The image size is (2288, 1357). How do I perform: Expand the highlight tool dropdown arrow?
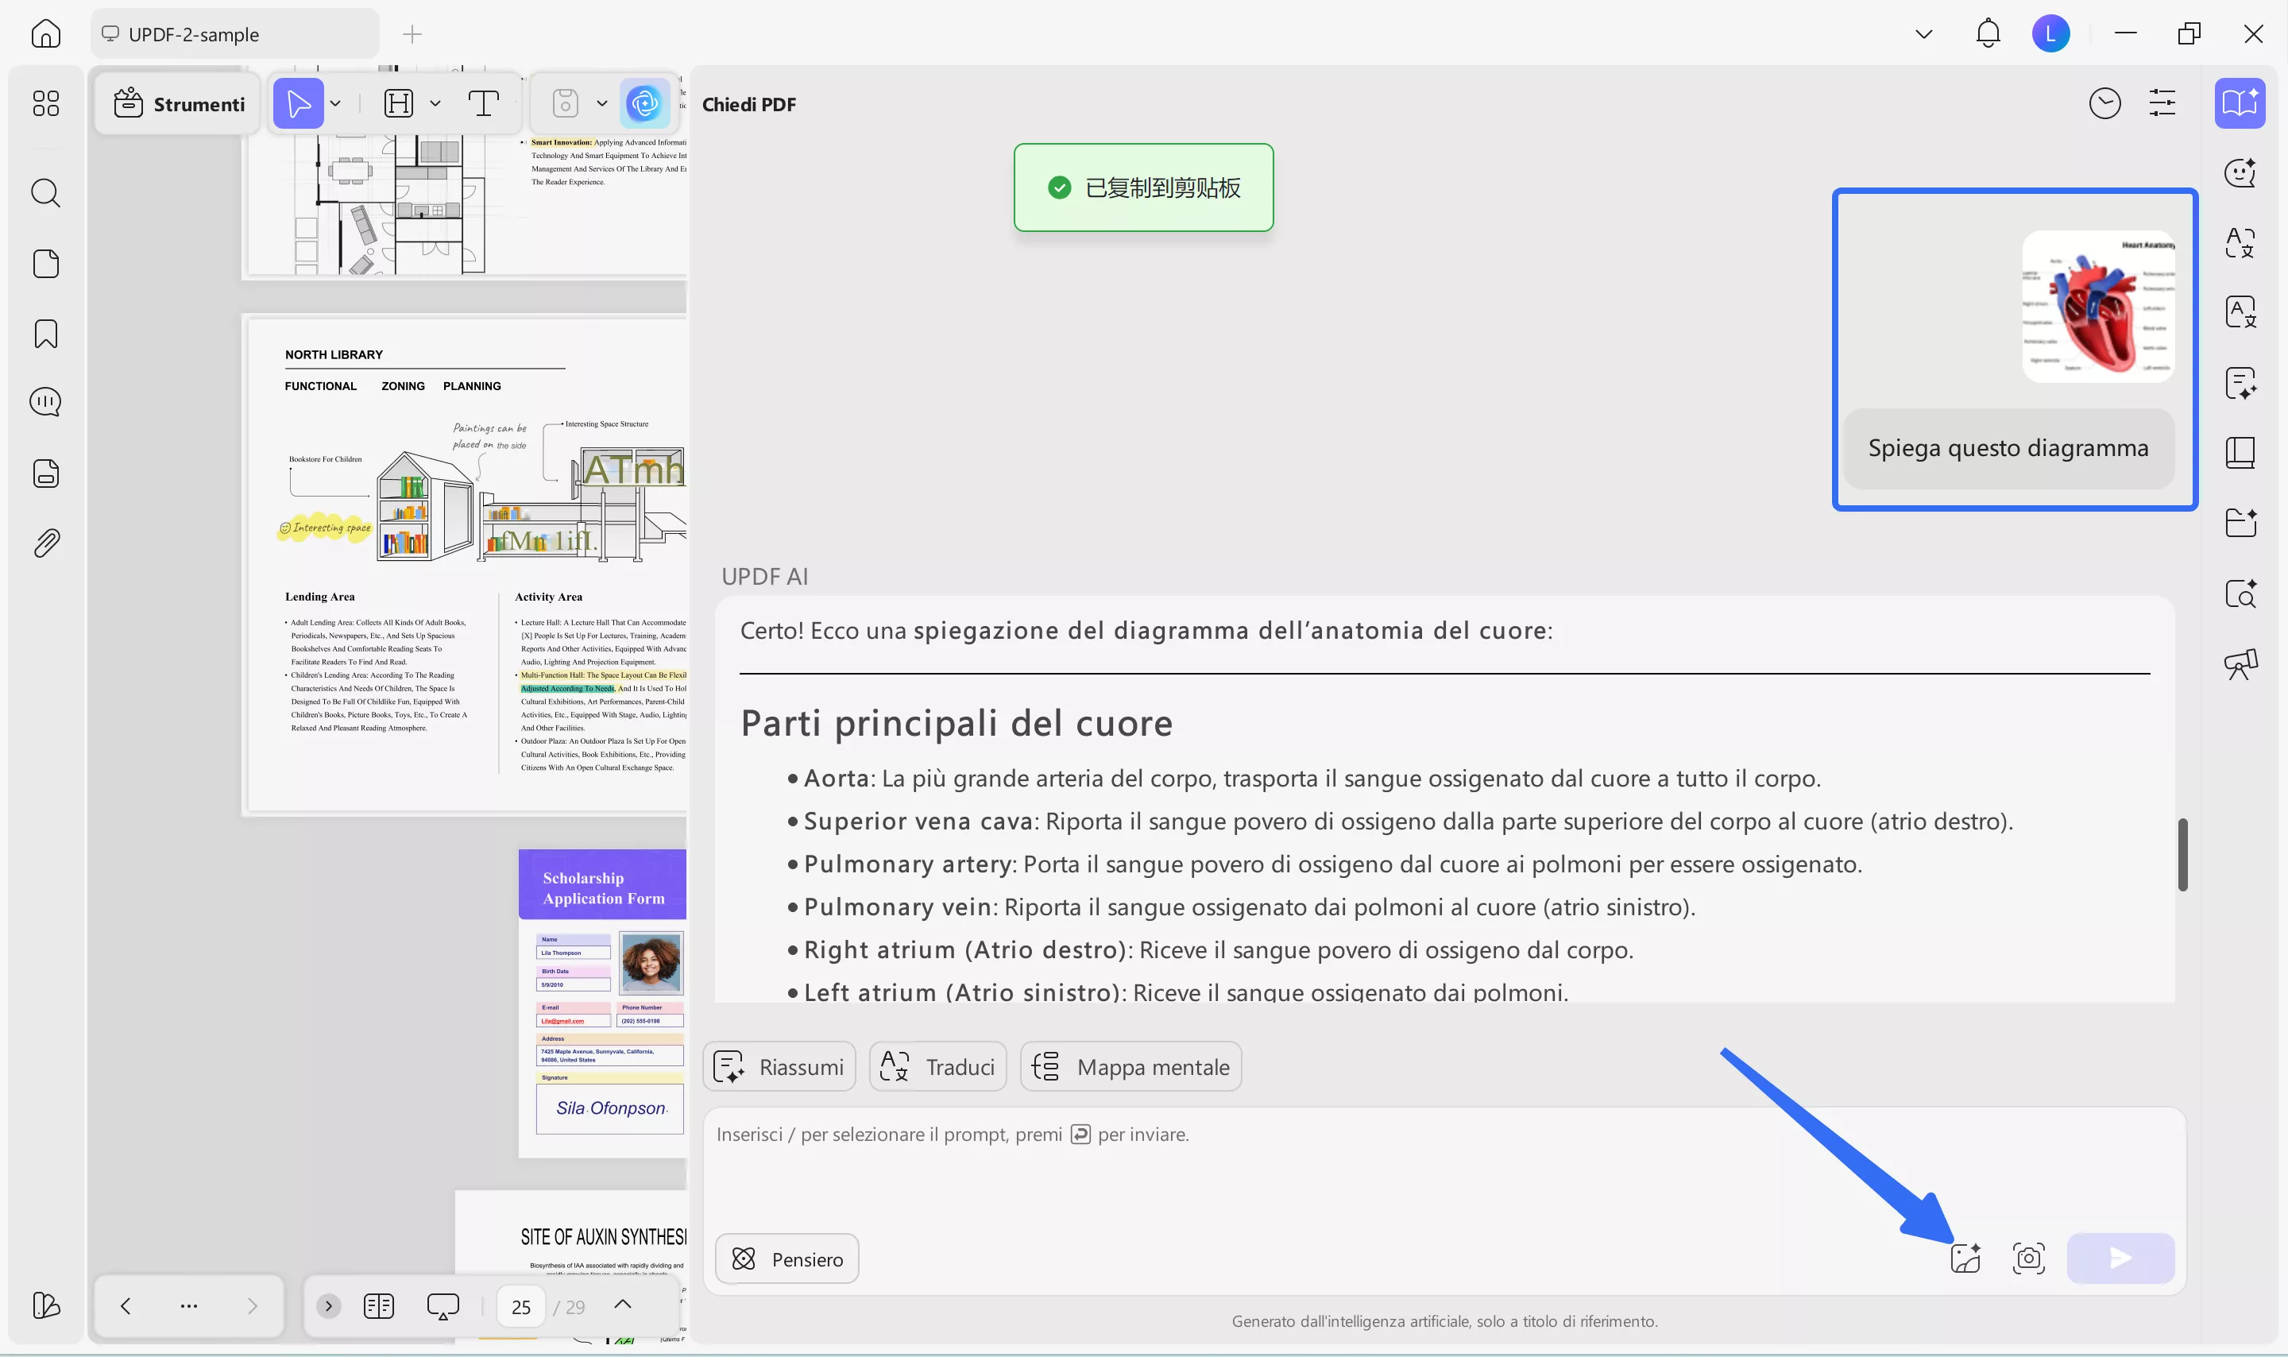[435, 103]
